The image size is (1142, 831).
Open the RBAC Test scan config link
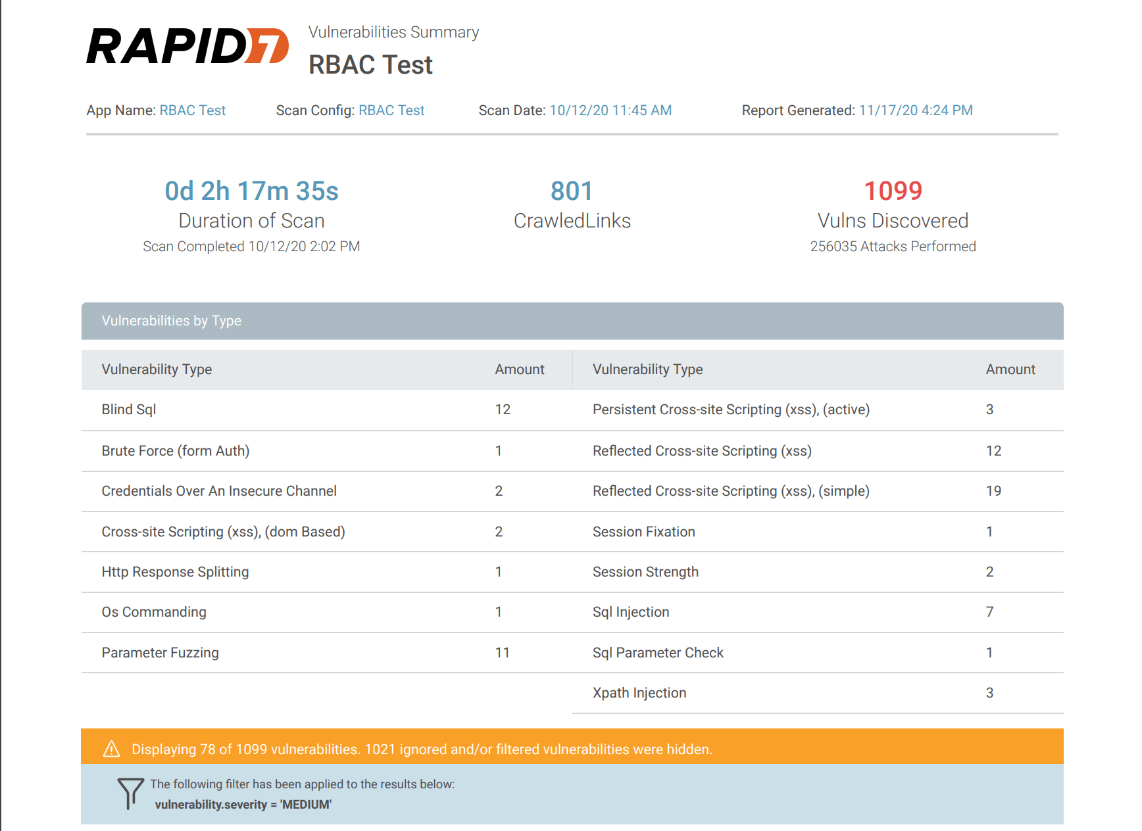pyautogui.click(x=391, y=110)
